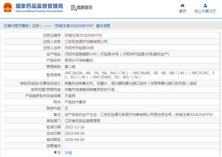Click the 数据查询 magnifier document icon

[x=74, y=8]
